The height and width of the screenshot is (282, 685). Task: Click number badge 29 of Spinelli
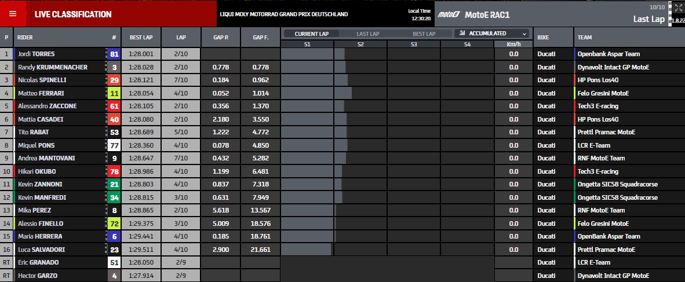click(x=114, y=80)
